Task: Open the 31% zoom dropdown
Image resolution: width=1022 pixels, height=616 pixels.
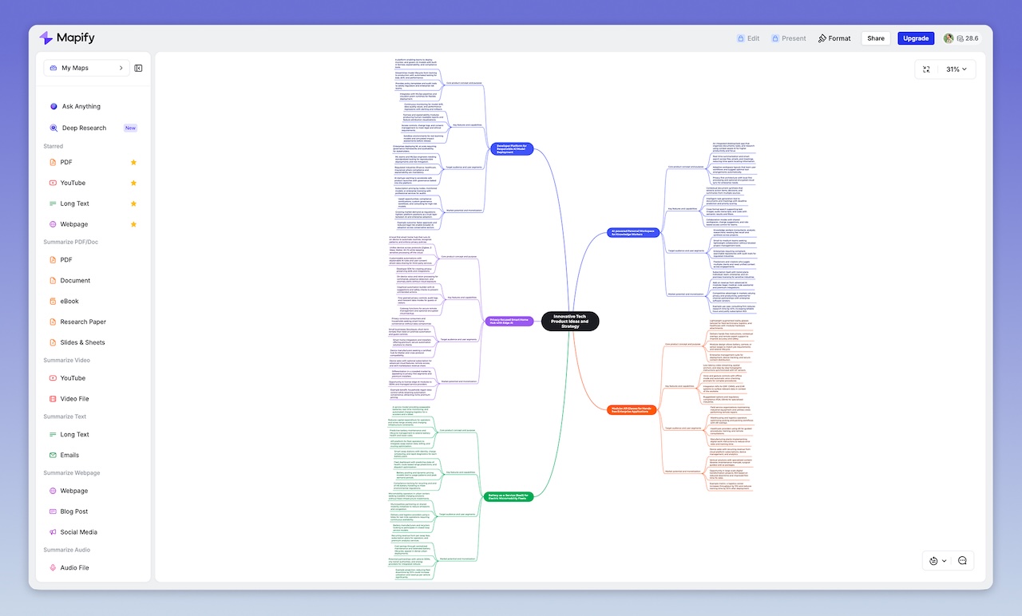Action: pos(956,69)
